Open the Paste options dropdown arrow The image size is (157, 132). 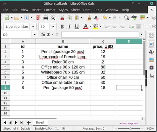(x=82, y=18)
